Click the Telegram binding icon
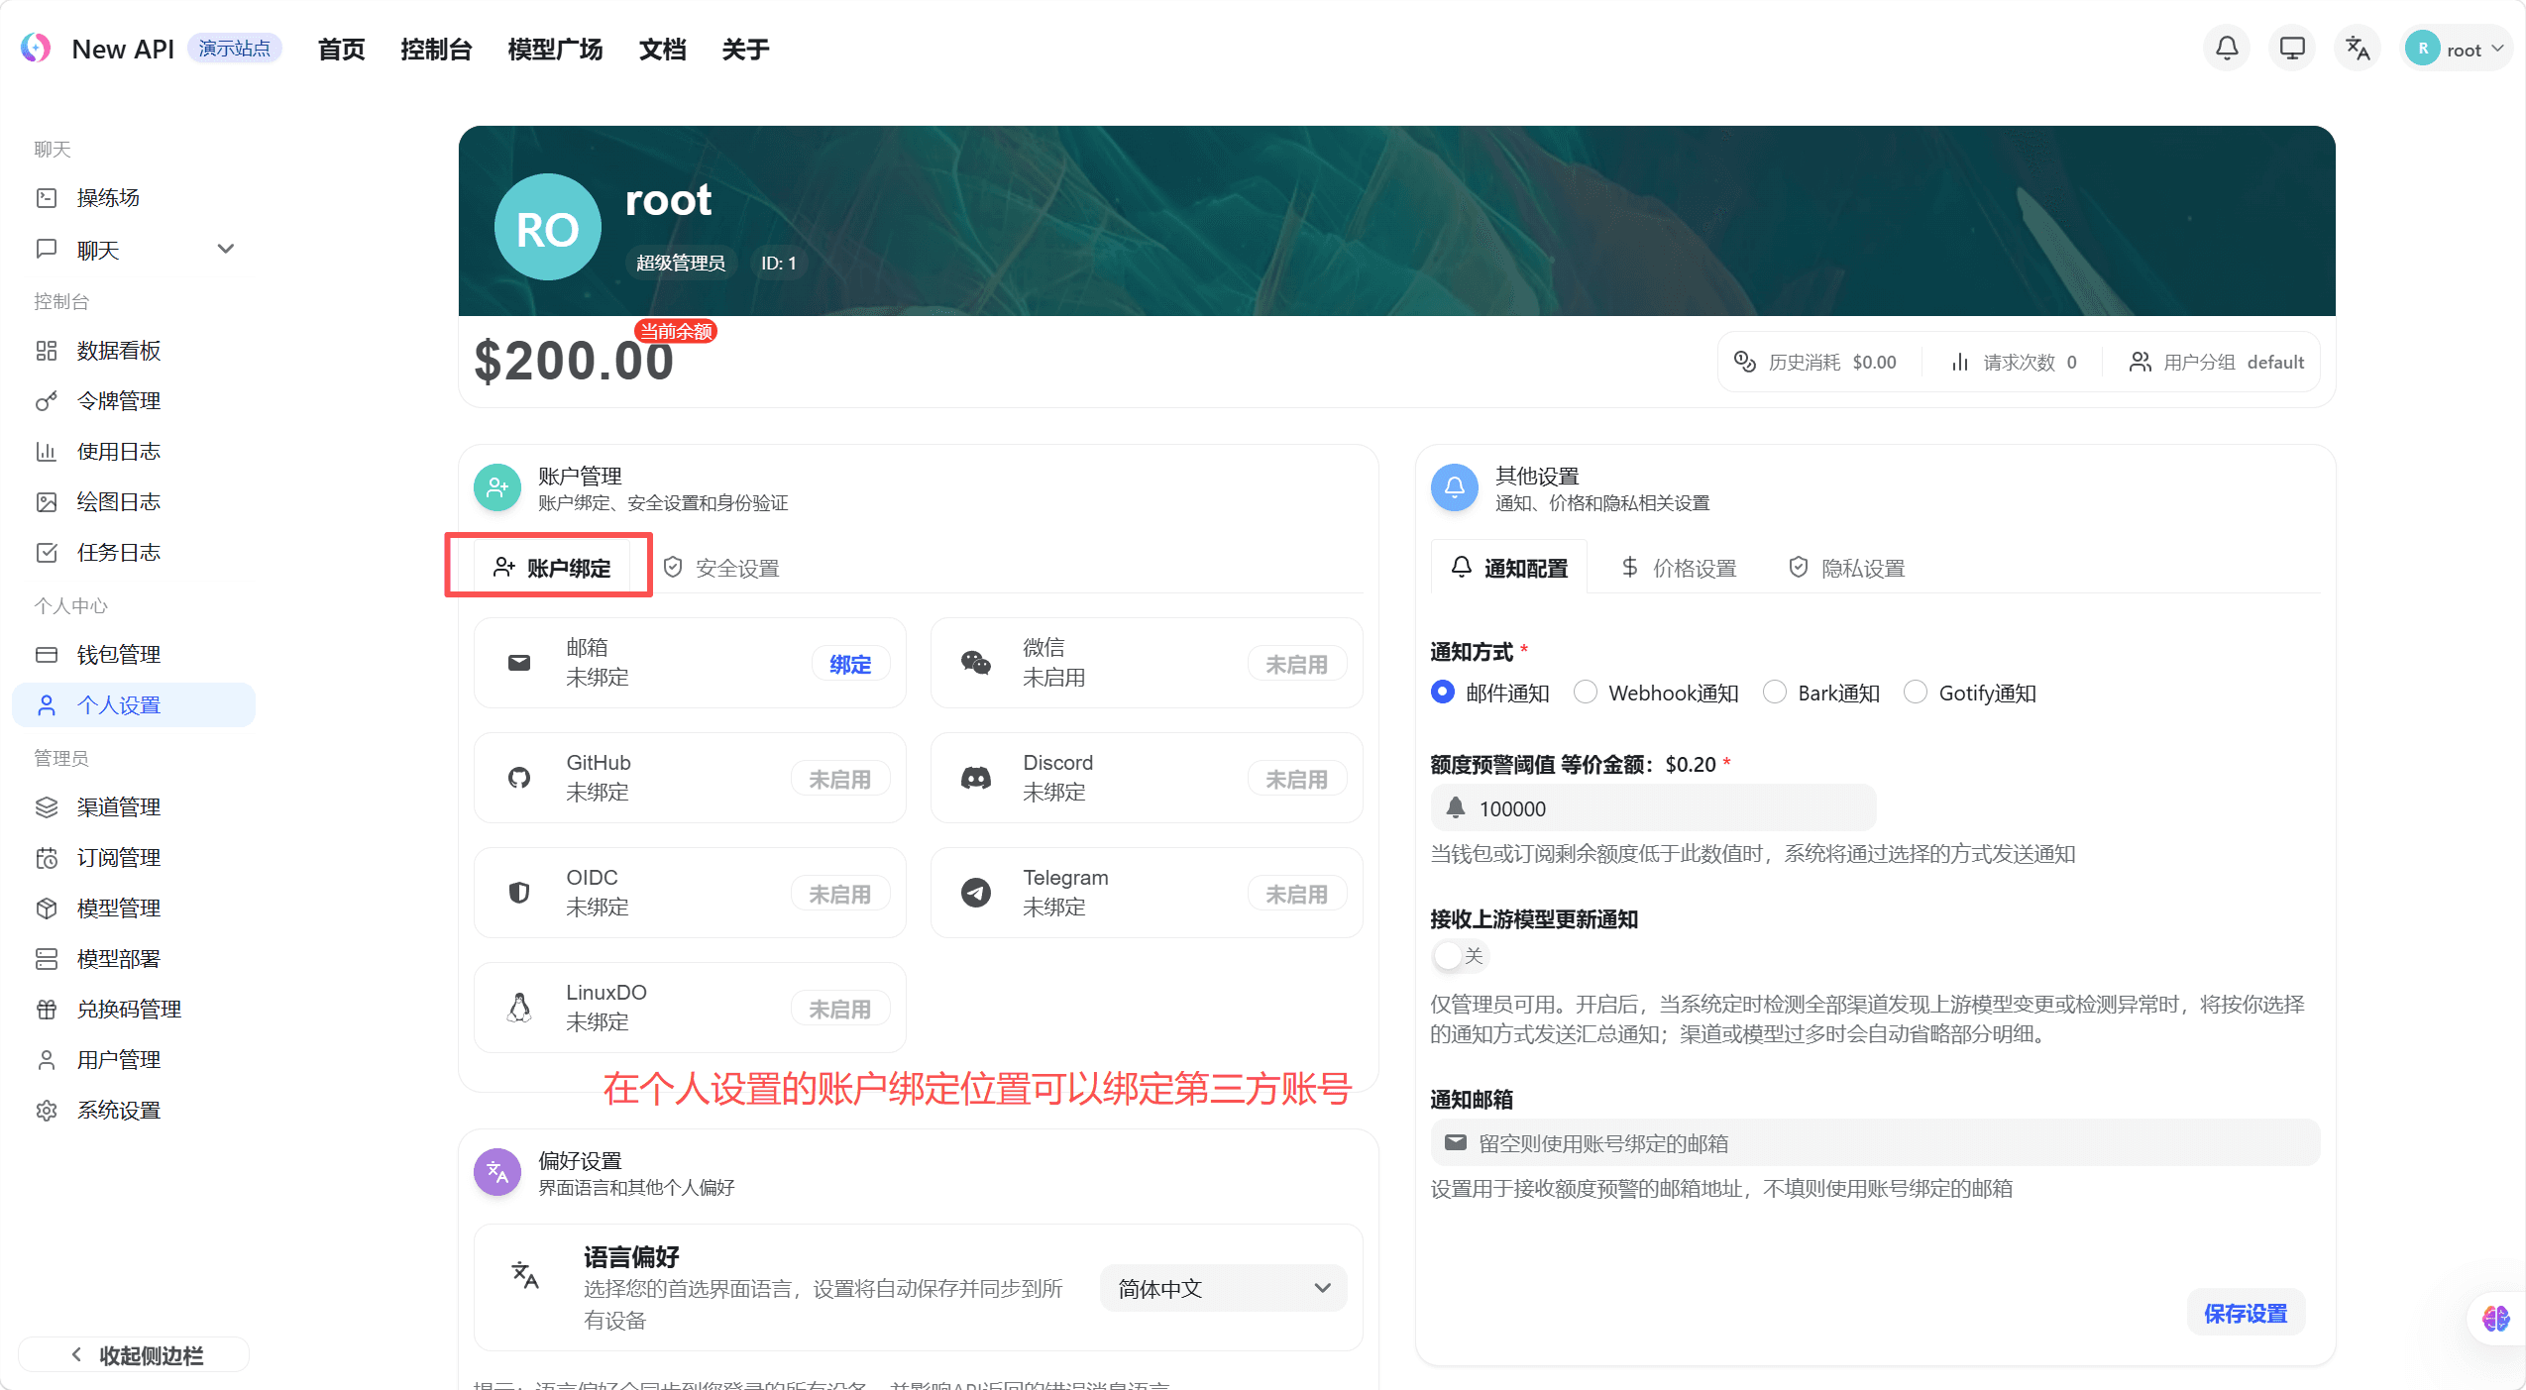Viewport: 2526px width, 1390px height. click(x=975, y=892)
